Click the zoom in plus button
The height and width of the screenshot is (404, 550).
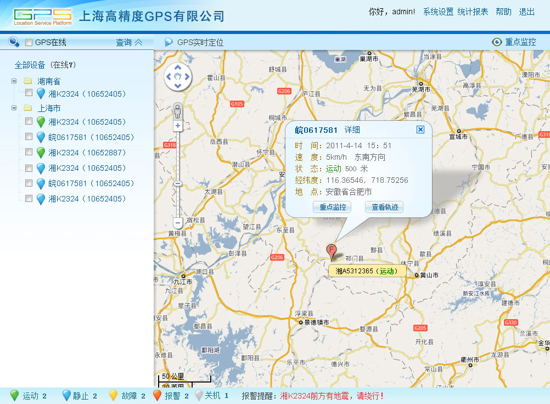pos(178,126)
